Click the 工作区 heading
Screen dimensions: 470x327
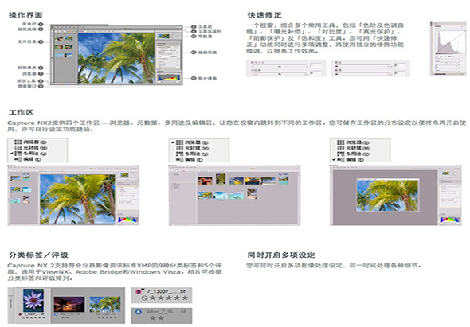(21, 113)
